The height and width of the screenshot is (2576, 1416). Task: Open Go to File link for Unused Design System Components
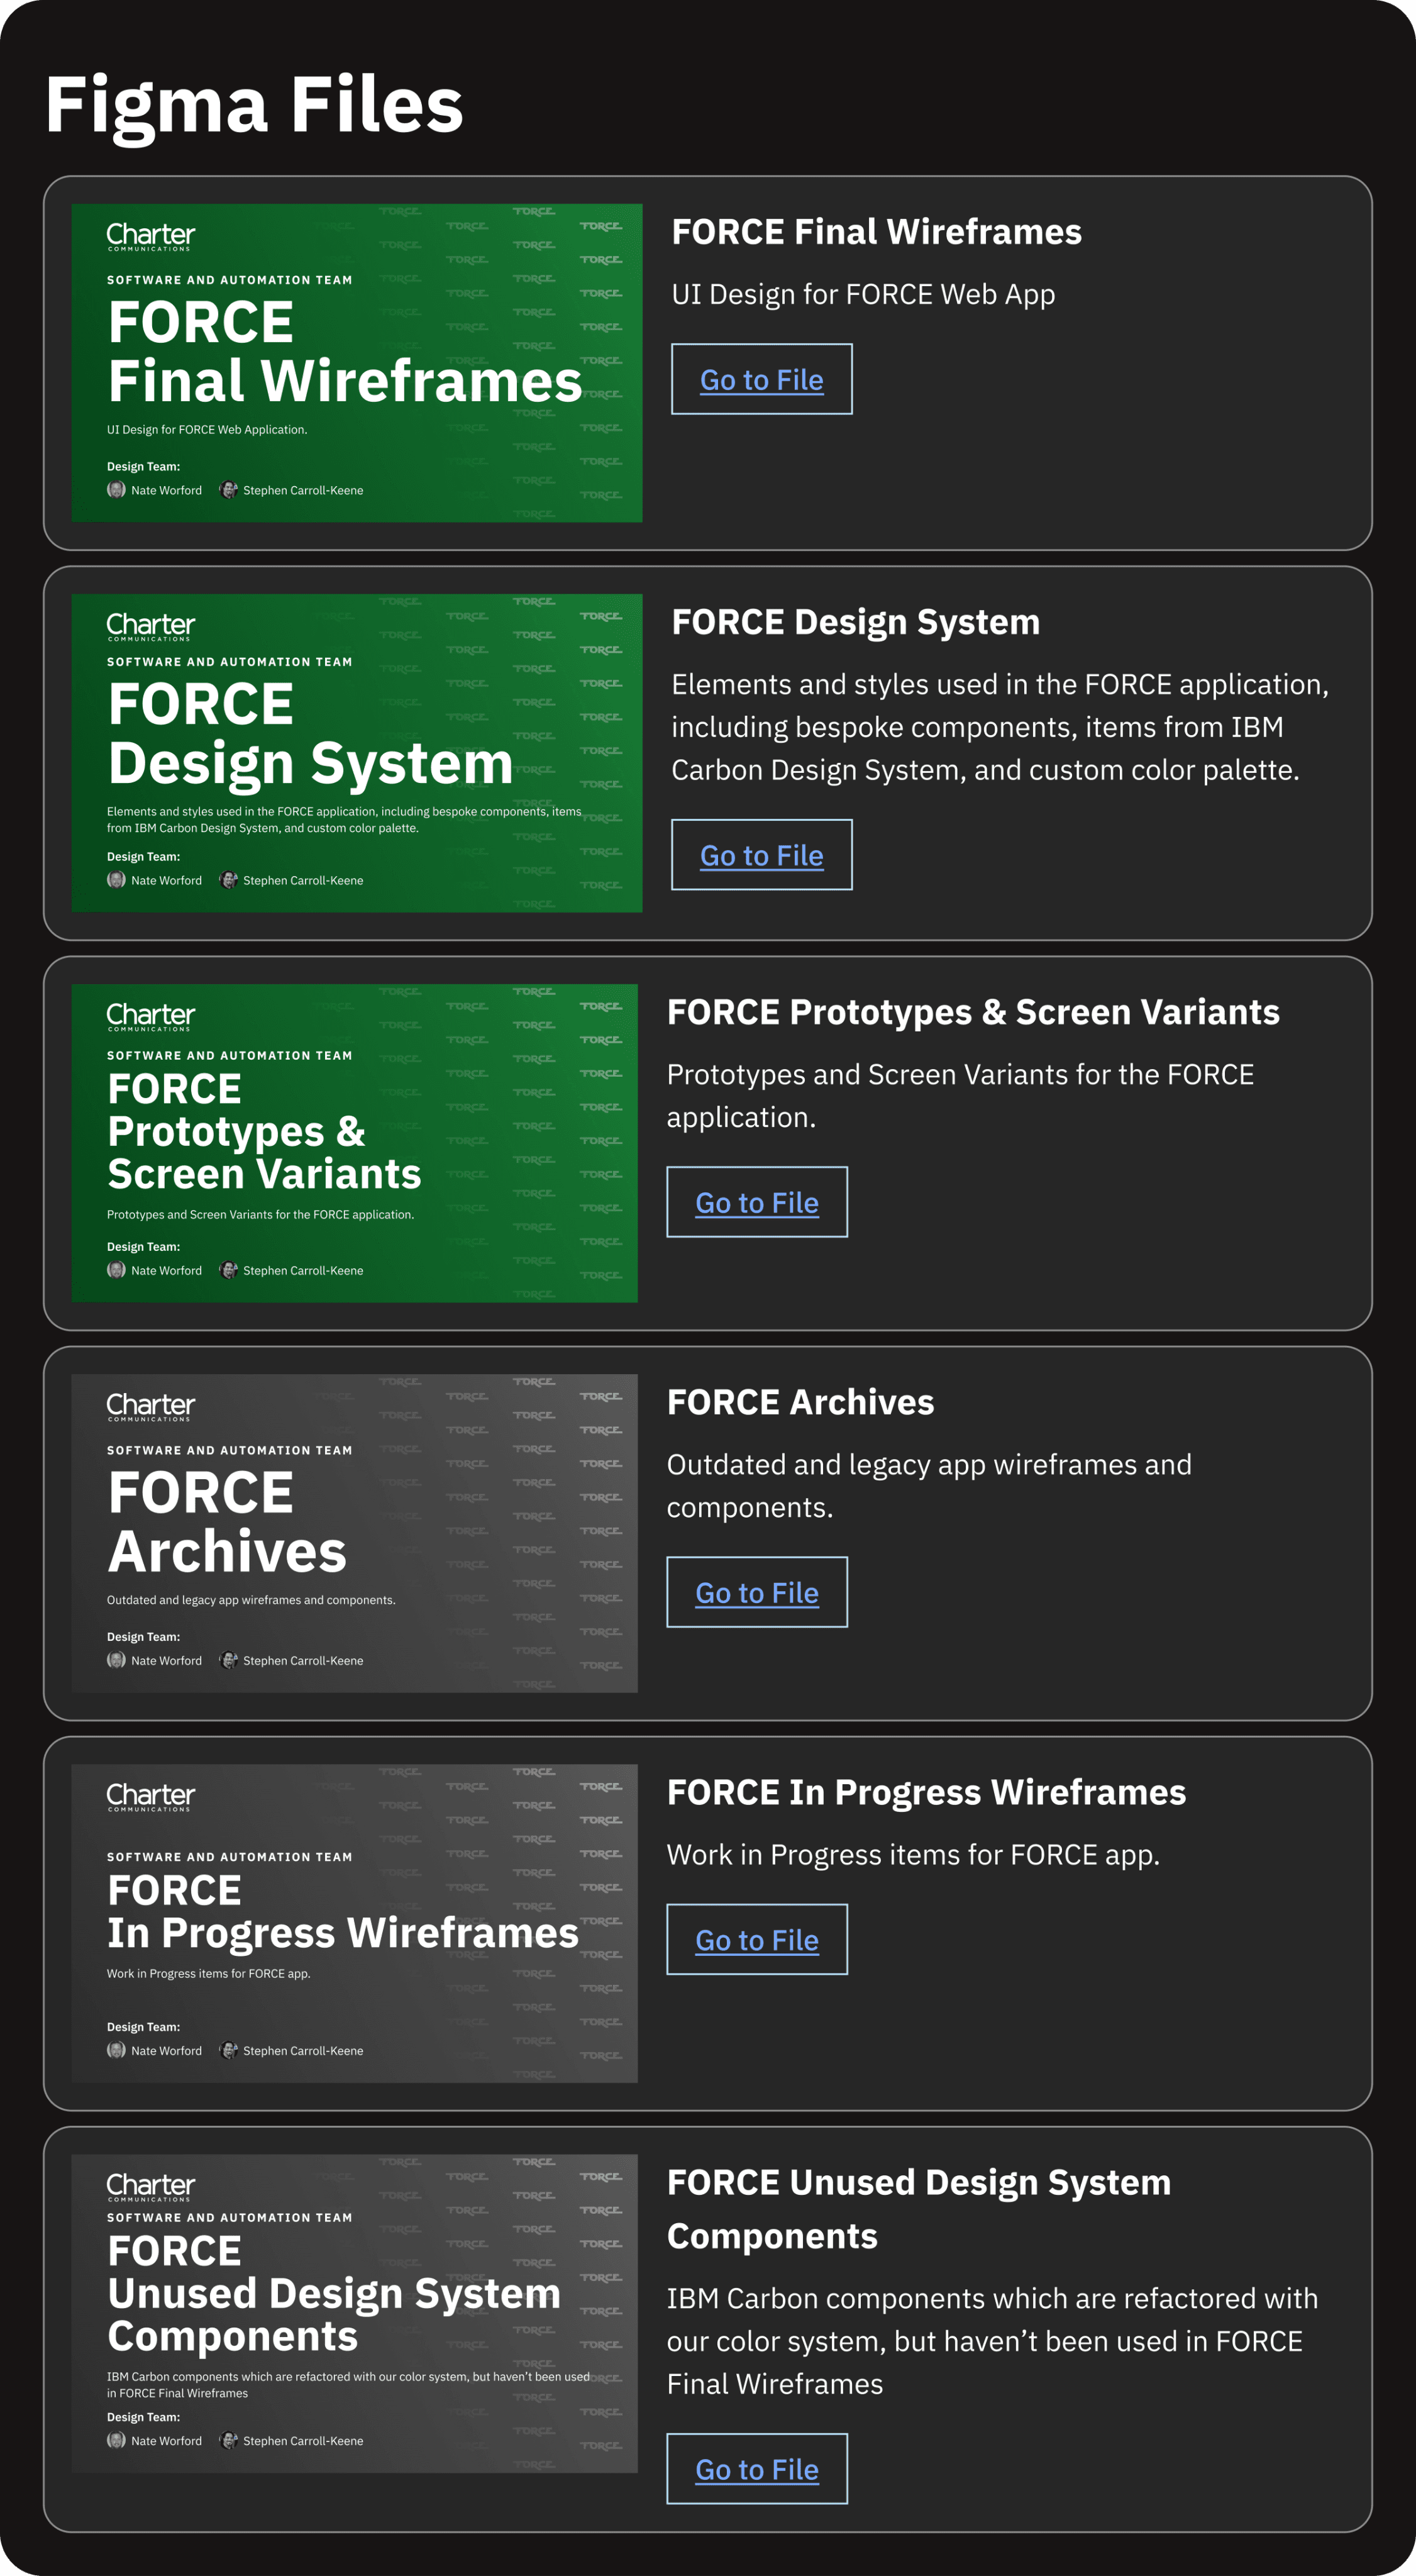click(757, 2469)
